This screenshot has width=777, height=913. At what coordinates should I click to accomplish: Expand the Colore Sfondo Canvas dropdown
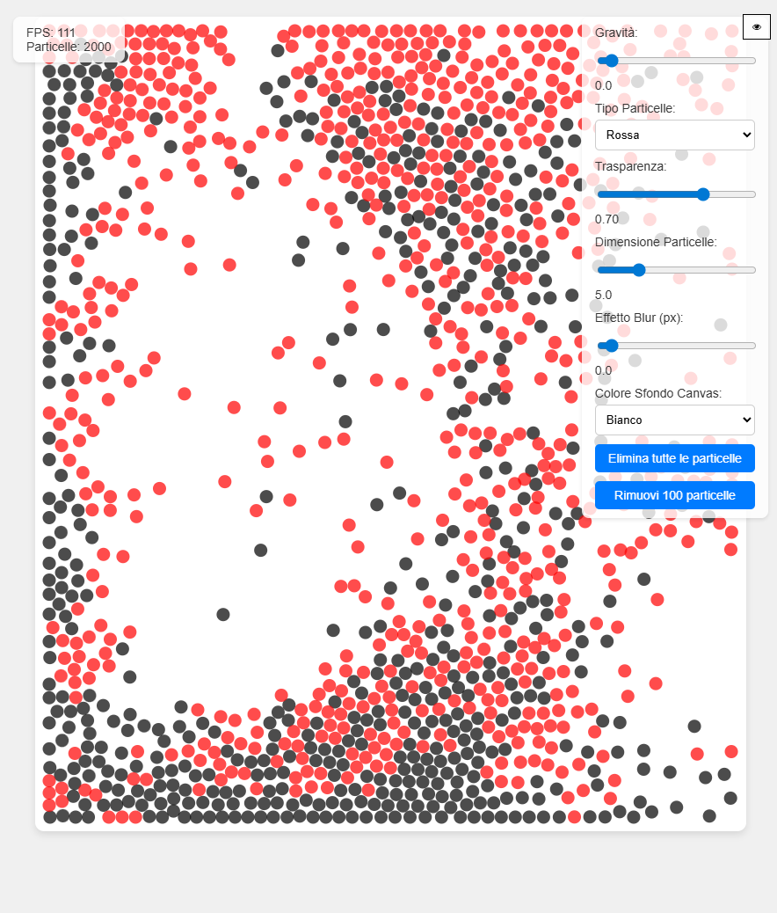674,420
